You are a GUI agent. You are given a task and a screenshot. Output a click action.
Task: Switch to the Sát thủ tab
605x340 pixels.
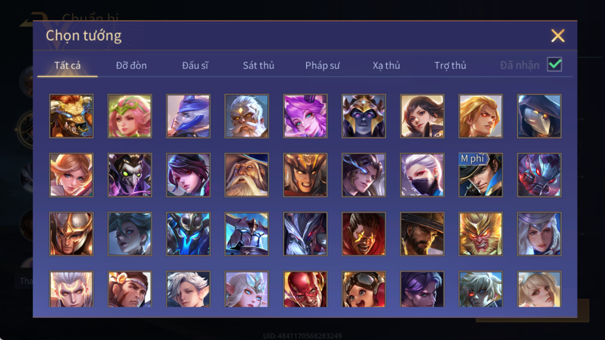tap(259, 65)
